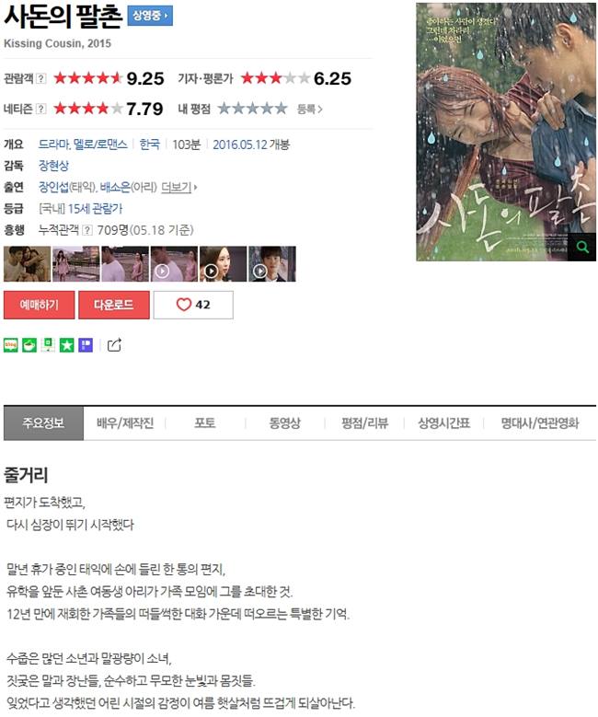Toggle the heart like button showing 42
598x717 pixels.
(x=193, y=305)
